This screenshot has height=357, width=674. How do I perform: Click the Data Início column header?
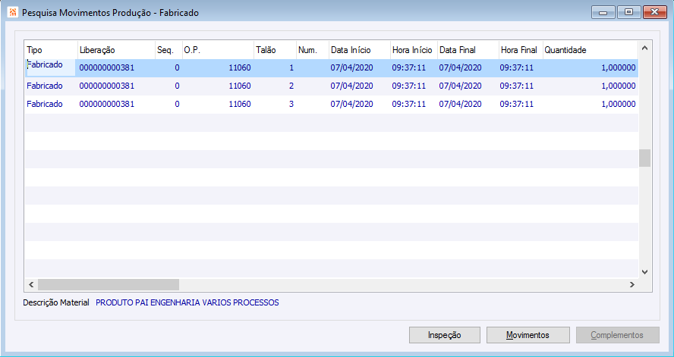359,50
